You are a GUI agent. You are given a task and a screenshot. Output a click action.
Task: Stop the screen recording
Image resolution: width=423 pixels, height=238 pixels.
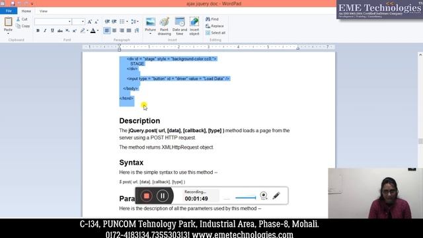pyautogui.click(x=147, y=196)
